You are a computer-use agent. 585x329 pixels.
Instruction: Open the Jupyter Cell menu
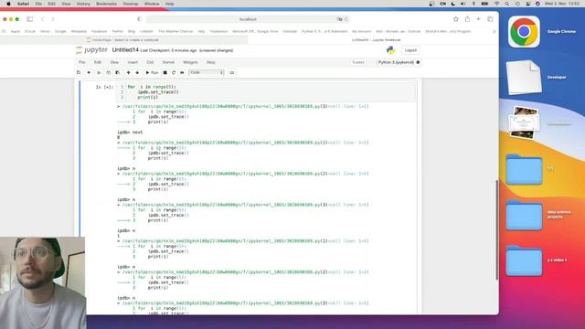(x=150, y=62)
